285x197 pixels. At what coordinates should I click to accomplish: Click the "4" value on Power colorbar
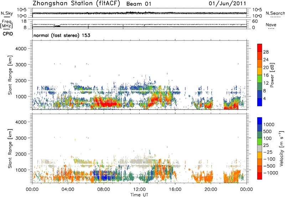click(x=264, y=98)
